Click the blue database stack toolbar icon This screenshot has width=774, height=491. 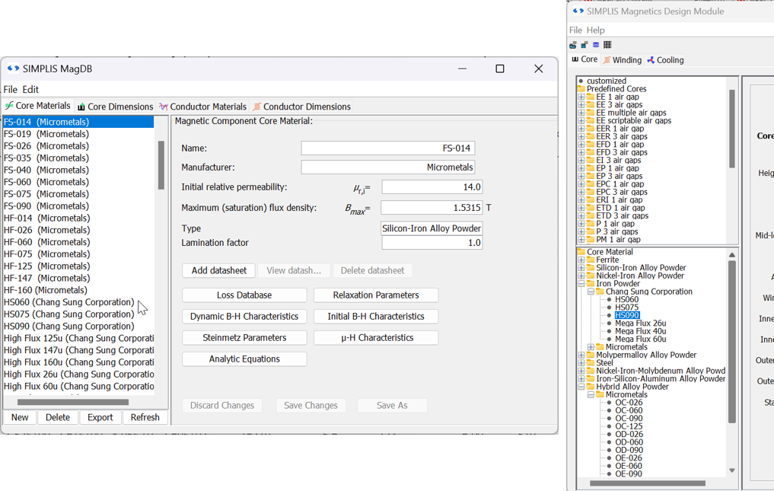(596, 45)
